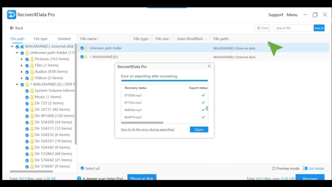Open the Filter options
The width and height of the screenshot is (332, 187).
262,28
